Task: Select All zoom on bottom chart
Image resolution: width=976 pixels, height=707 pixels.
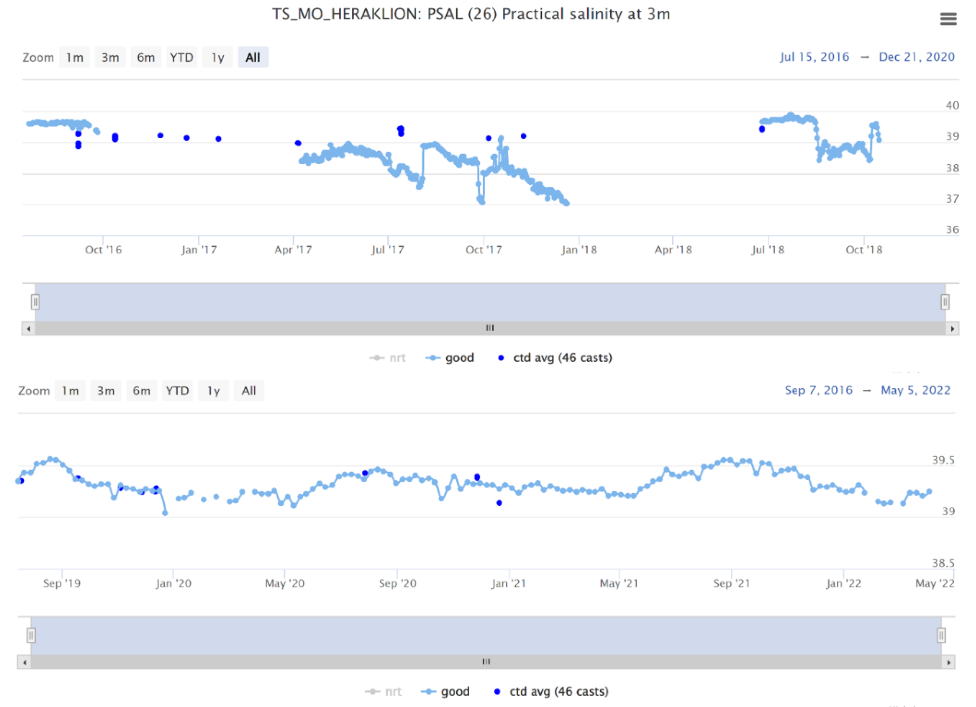Action: [249, 391]
